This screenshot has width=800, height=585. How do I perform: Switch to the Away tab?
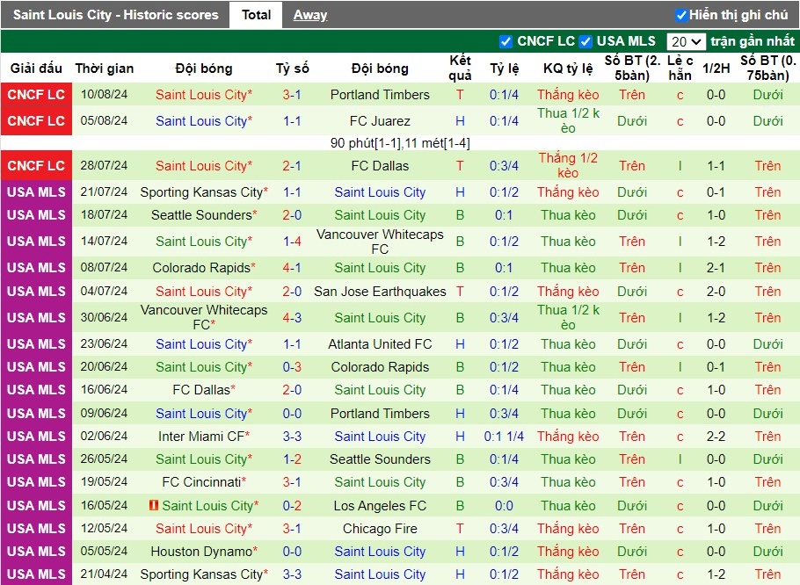click(x=309, y=15)
